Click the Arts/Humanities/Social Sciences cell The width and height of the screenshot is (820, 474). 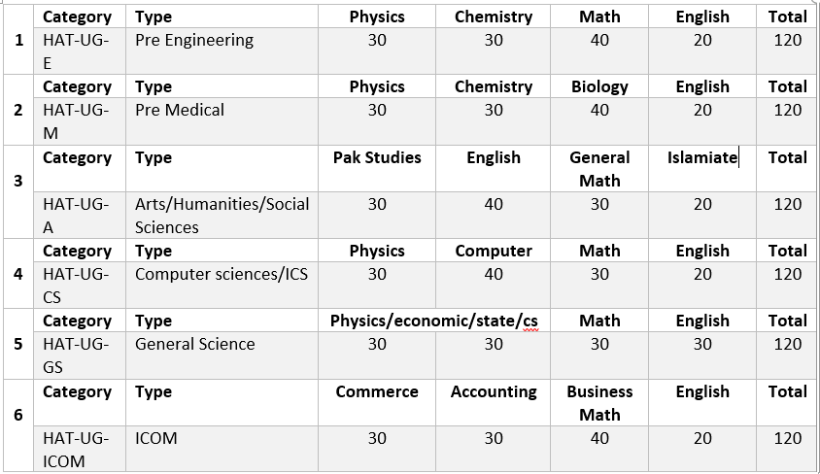(222, 215)
